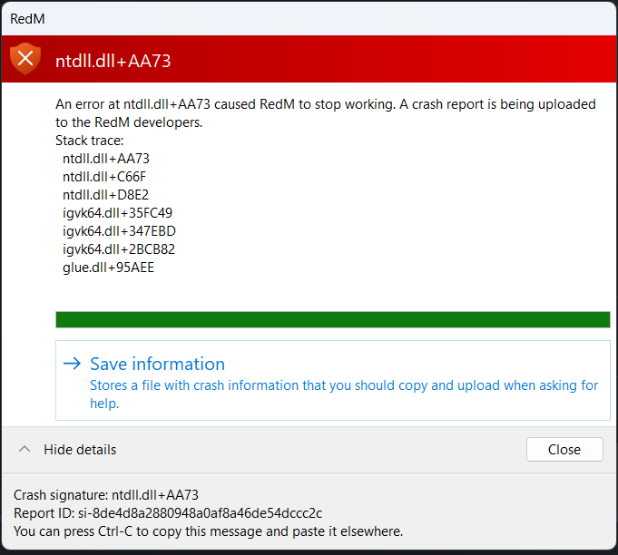The image size is (618, 555).
Task: Click the RedM window title text
Action: coord(26,16)
